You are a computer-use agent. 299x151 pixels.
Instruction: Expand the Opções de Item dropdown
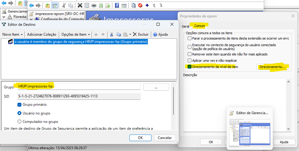coord(75,34)
